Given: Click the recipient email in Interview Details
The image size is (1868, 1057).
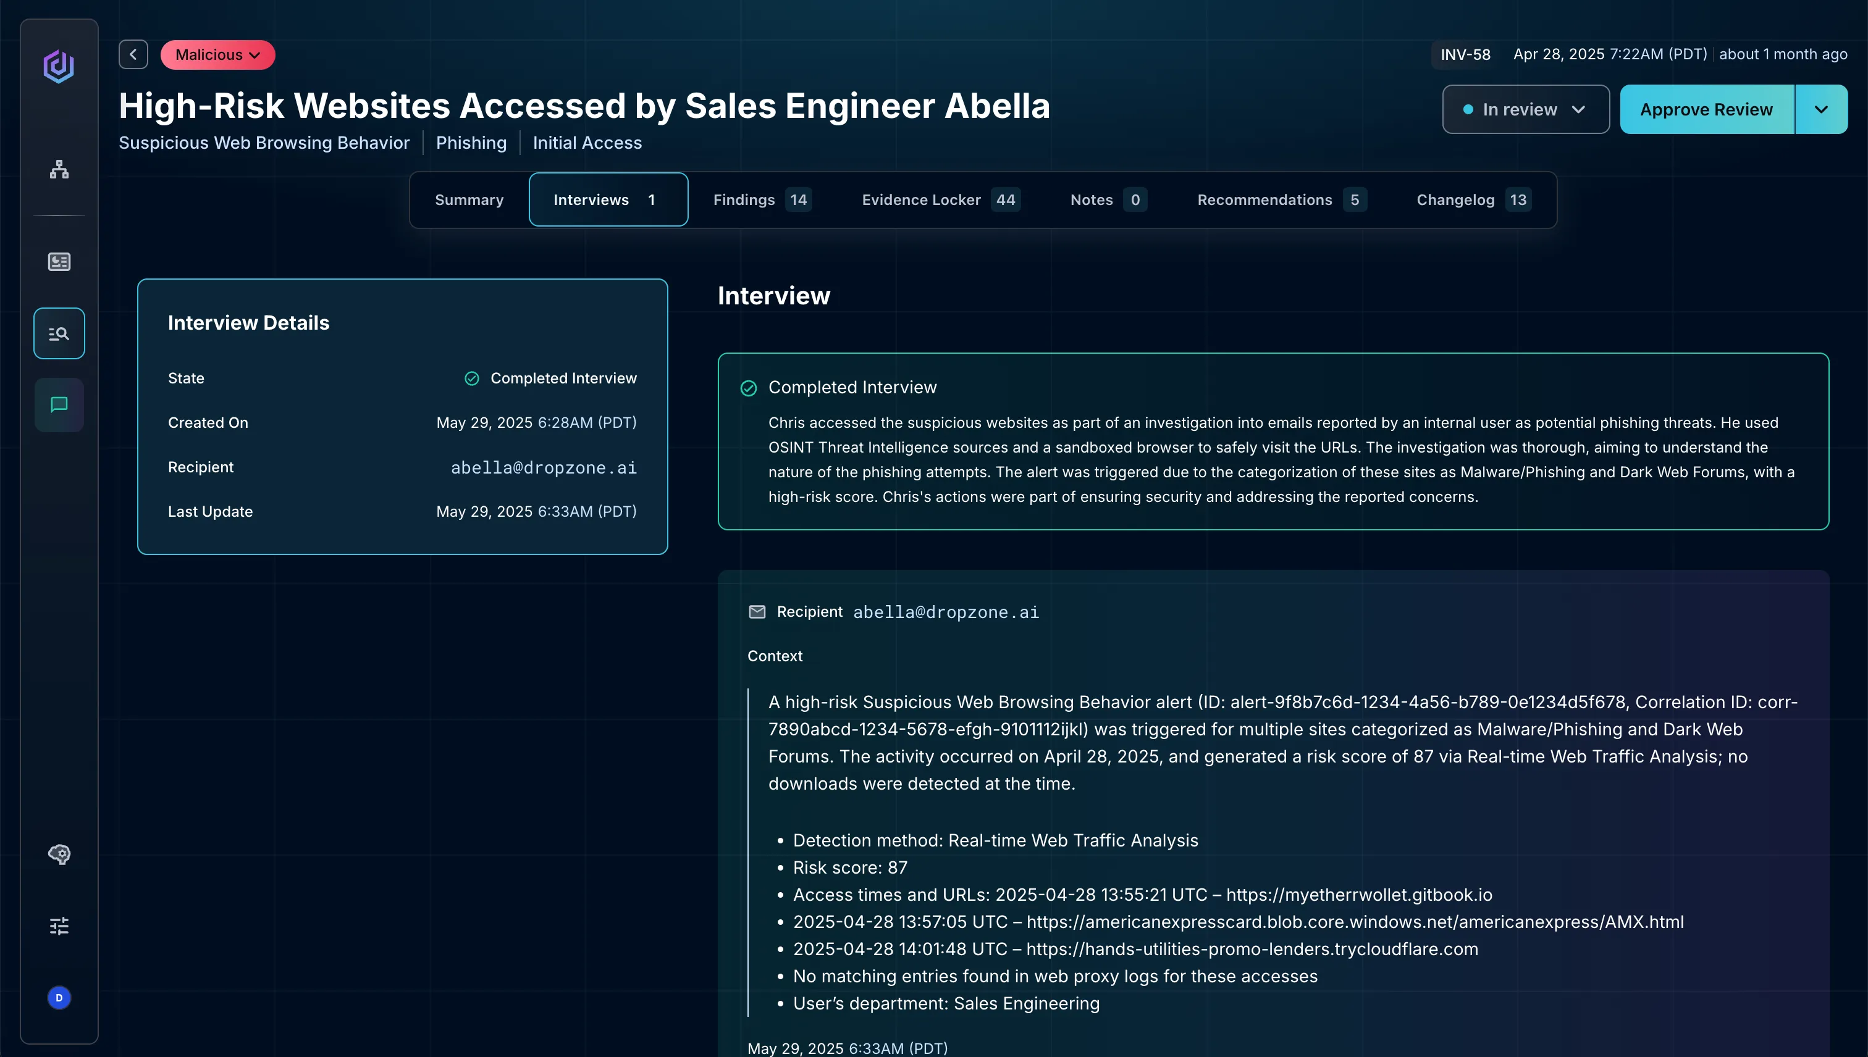Looking at the screenshot, I should pos(543,467).
